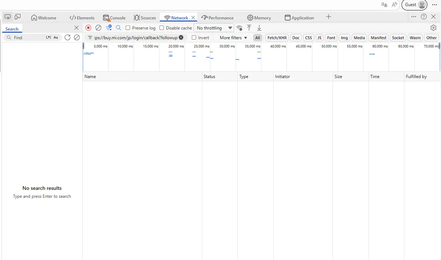441x260 pixels.
Task: Open the Sources tab
Action: (x=145, y=18)
